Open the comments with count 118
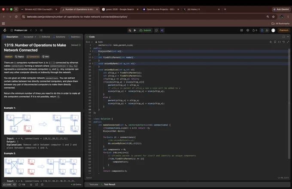This screenshot has height=189, width=292. (22, 185)
